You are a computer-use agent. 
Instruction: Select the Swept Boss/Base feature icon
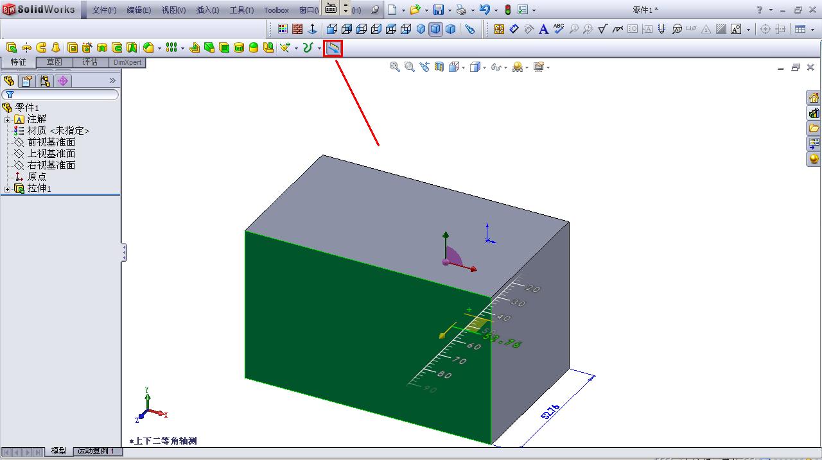tap(41, 47)
